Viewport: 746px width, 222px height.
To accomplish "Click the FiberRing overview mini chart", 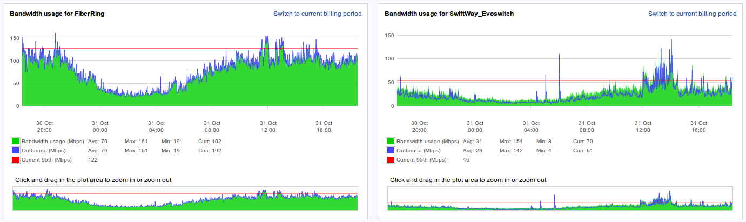I will 185,199.
